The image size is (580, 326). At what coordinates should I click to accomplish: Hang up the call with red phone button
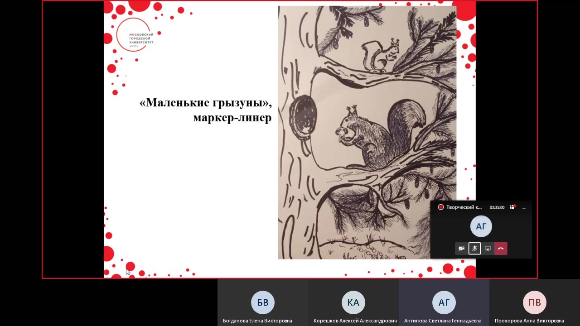click(501, 249)
